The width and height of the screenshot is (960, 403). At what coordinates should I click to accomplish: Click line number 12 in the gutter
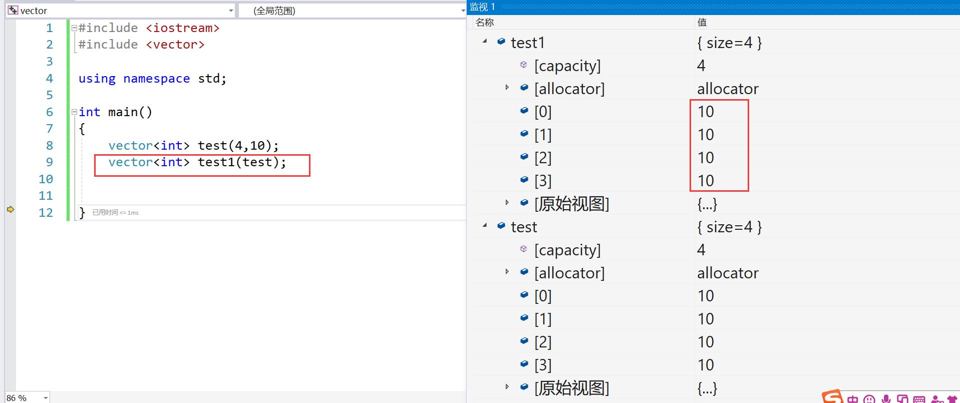[46, 213]
